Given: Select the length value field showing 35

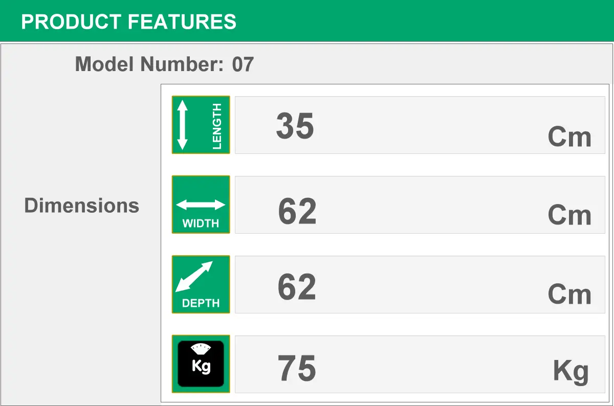Looking at the screenshot, I should tap(420, 125).
